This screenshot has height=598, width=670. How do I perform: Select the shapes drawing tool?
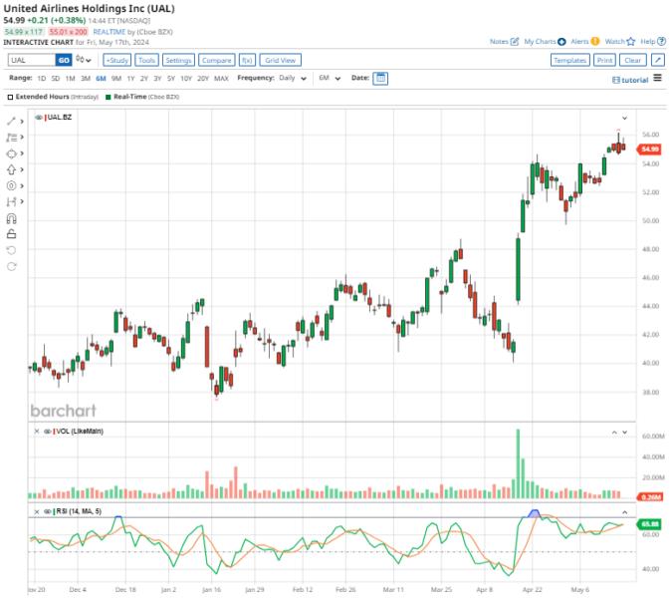11,153
